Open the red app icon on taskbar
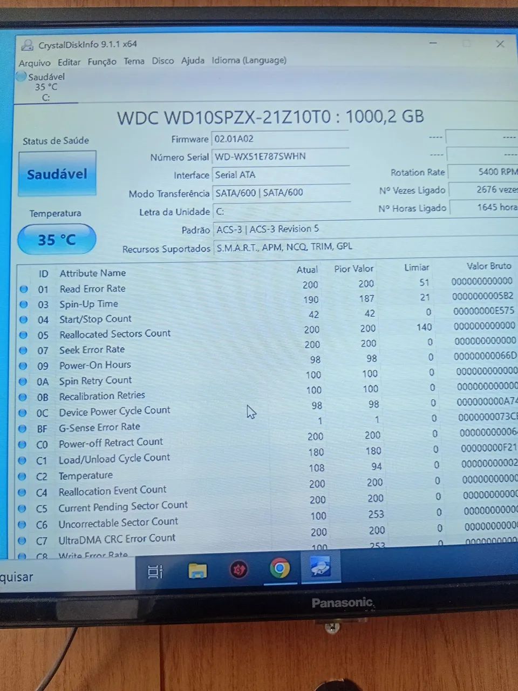518x691 pixels. point(239,570)
